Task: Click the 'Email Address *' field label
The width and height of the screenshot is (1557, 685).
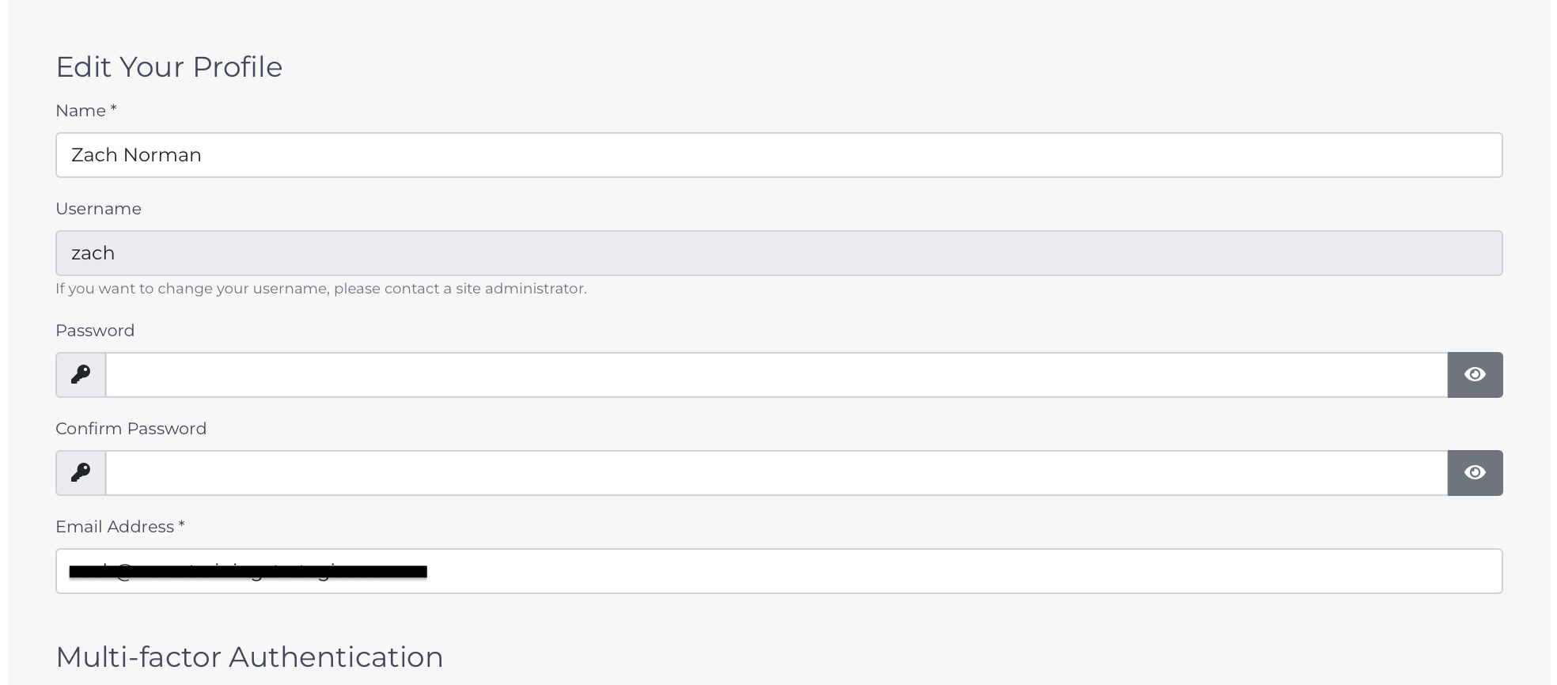Action: coord(120,527)
